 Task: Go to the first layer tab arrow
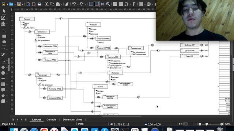click(13, 120)
